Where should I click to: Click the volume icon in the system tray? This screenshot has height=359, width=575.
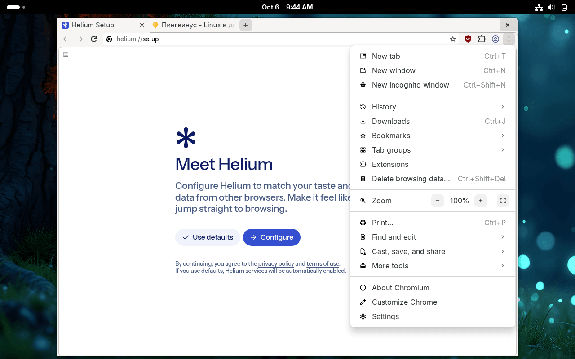[x=552, y=7]
